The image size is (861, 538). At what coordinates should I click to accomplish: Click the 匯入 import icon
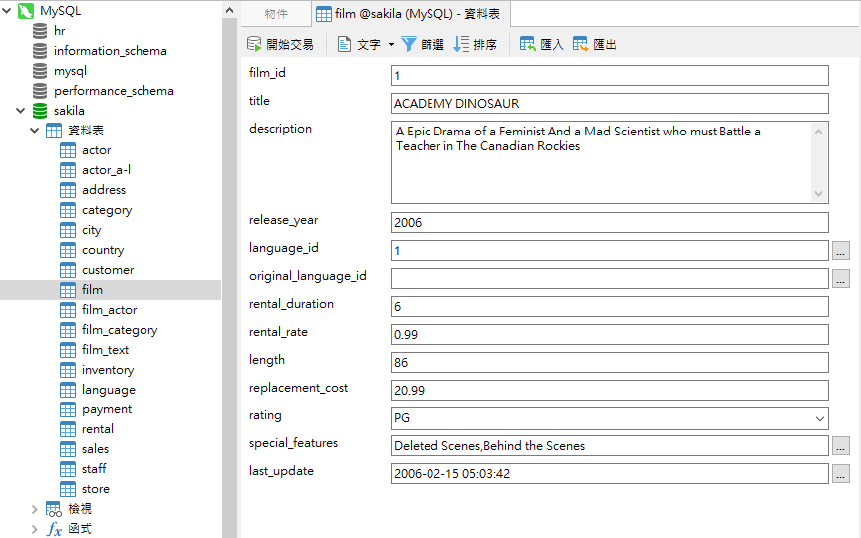click(528, 44)
